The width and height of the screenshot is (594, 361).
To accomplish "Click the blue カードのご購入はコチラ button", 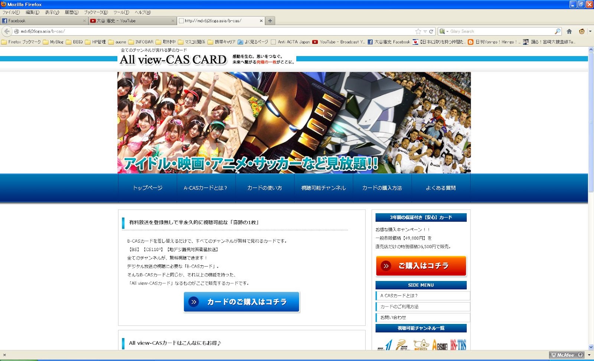I will click(242, 302).
